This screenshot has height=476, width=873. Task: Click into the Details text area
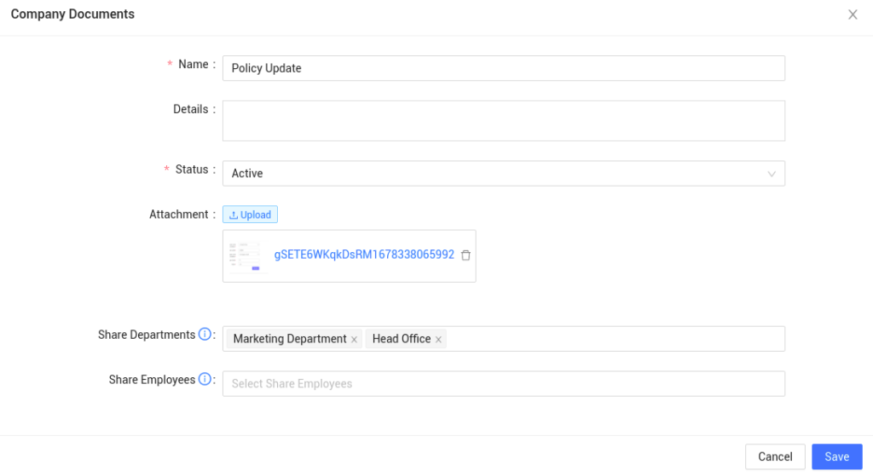[x=503, y=121]
